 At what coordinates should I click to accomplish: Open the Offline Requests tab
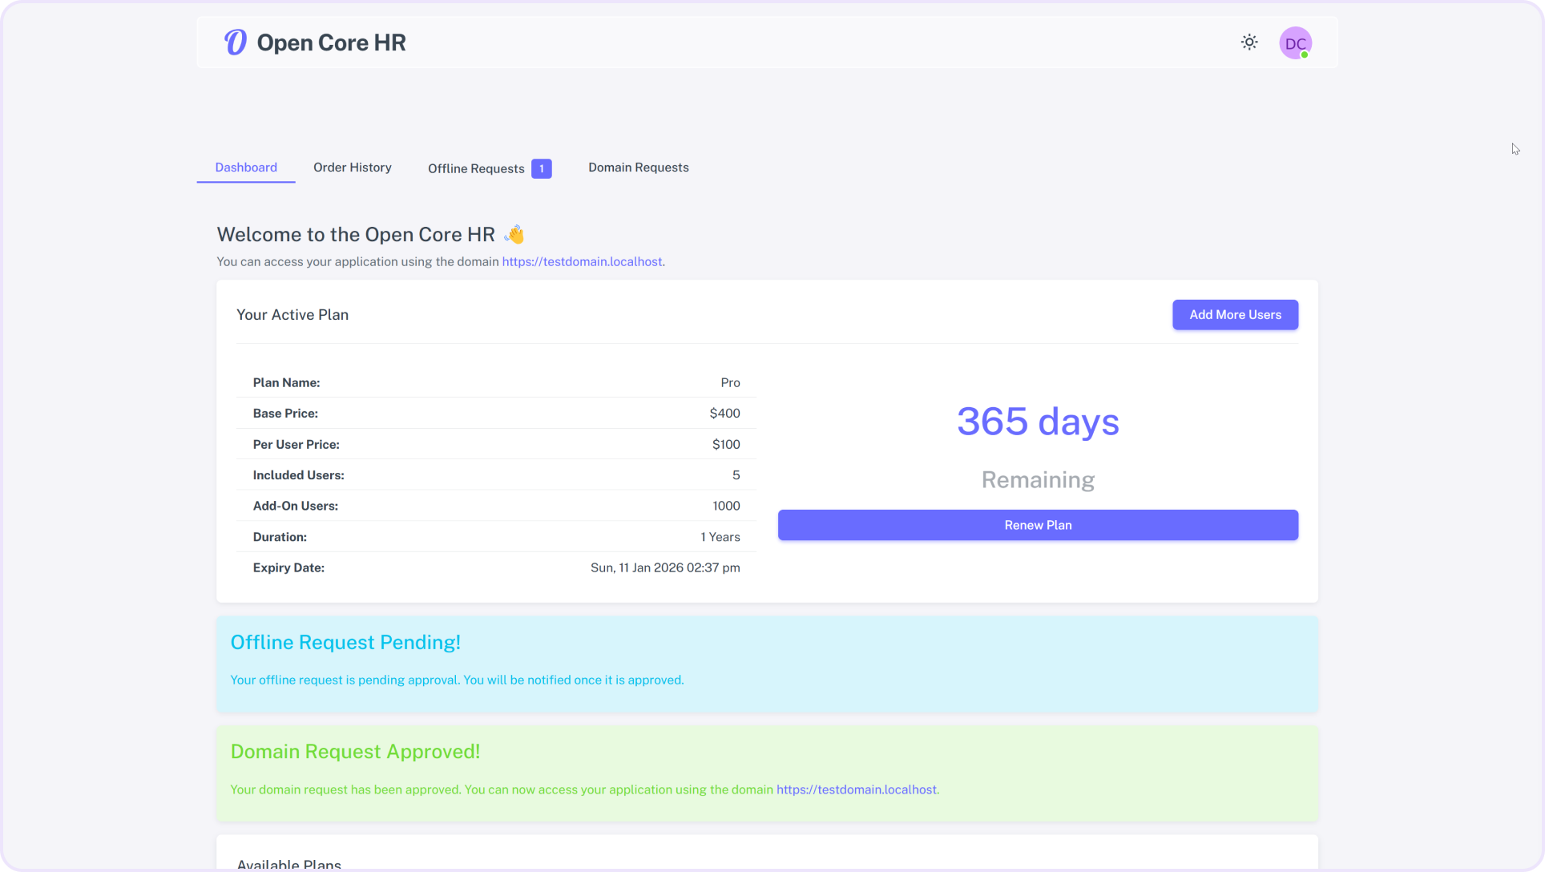point(475,168)
